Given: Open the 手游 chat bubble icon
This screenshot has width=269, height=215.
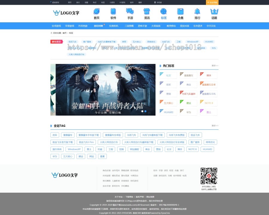Looking at the screenshot, I should (x=130, y=11).
